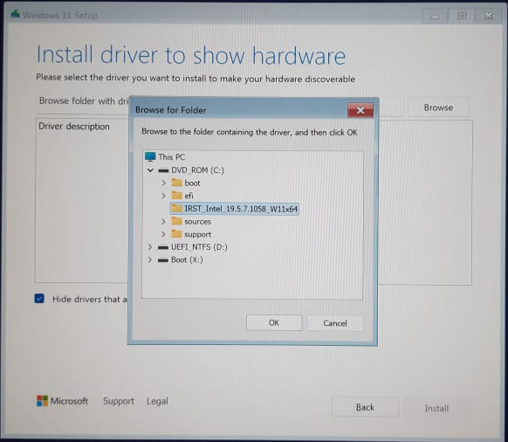
Task: Expand the sources folder chevron
Action: tap(163, 222)
